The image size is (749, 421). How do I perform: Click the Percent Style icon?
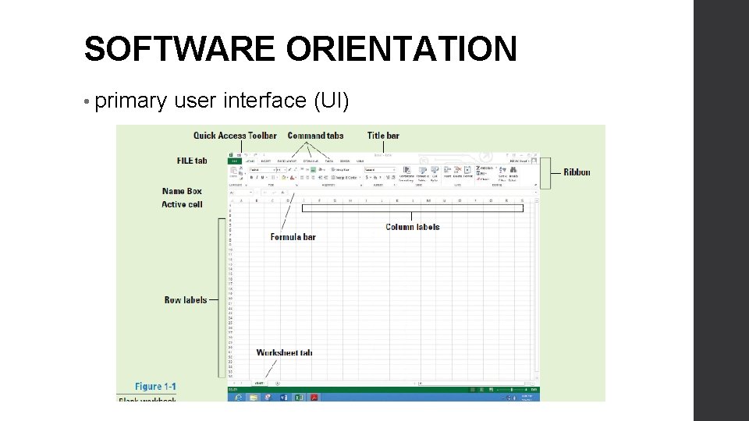click(x=375, y=178)
